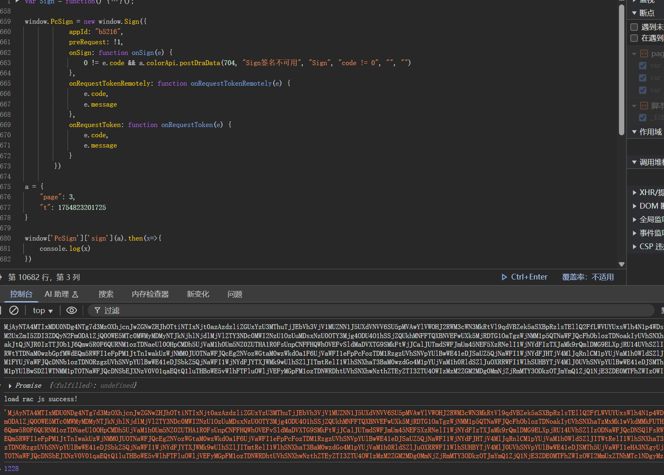
Task: Switch to the 控制台 tab
Action: [x=21, y=294]
